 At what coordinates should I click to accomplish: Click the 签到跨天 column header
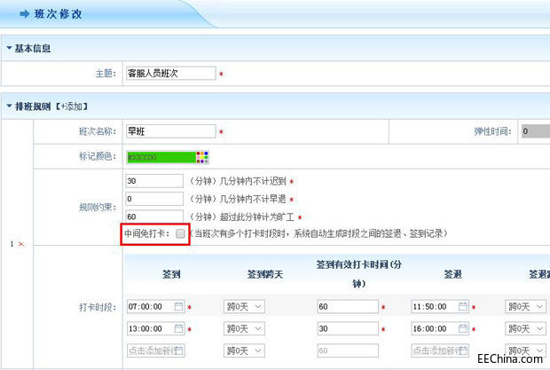pos(265,274)
